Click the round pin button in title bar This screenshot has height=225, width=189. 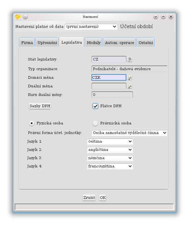[25, 17]
